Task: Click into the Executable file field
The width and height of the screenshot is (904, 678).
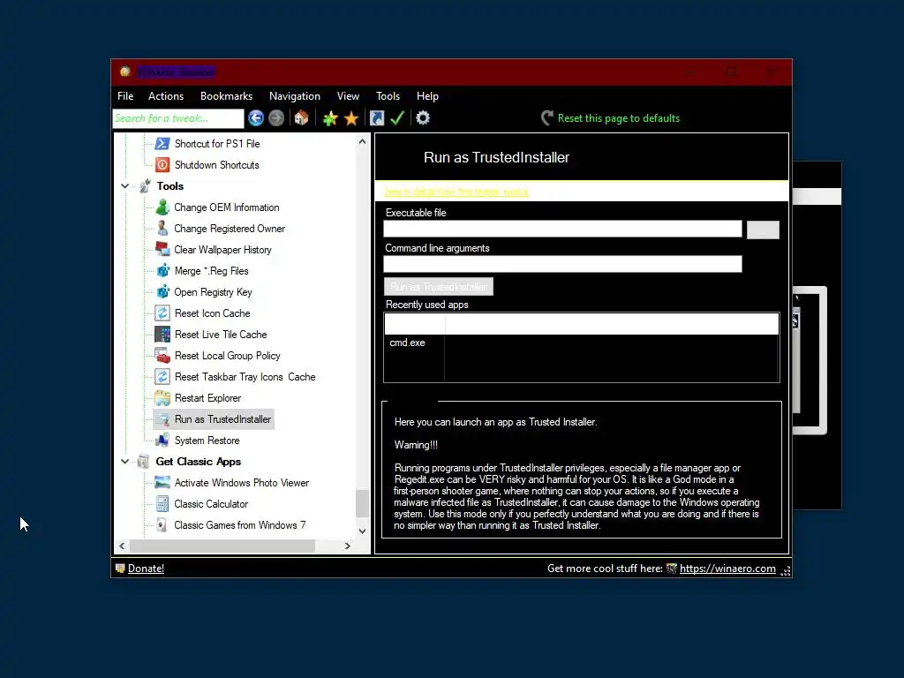Action: [x=562, y=229]
